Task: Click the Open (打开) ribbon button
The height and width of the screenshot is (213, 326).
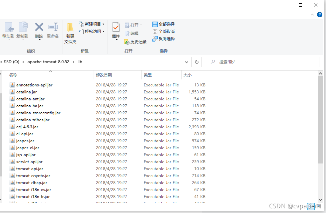Action: 133,25
